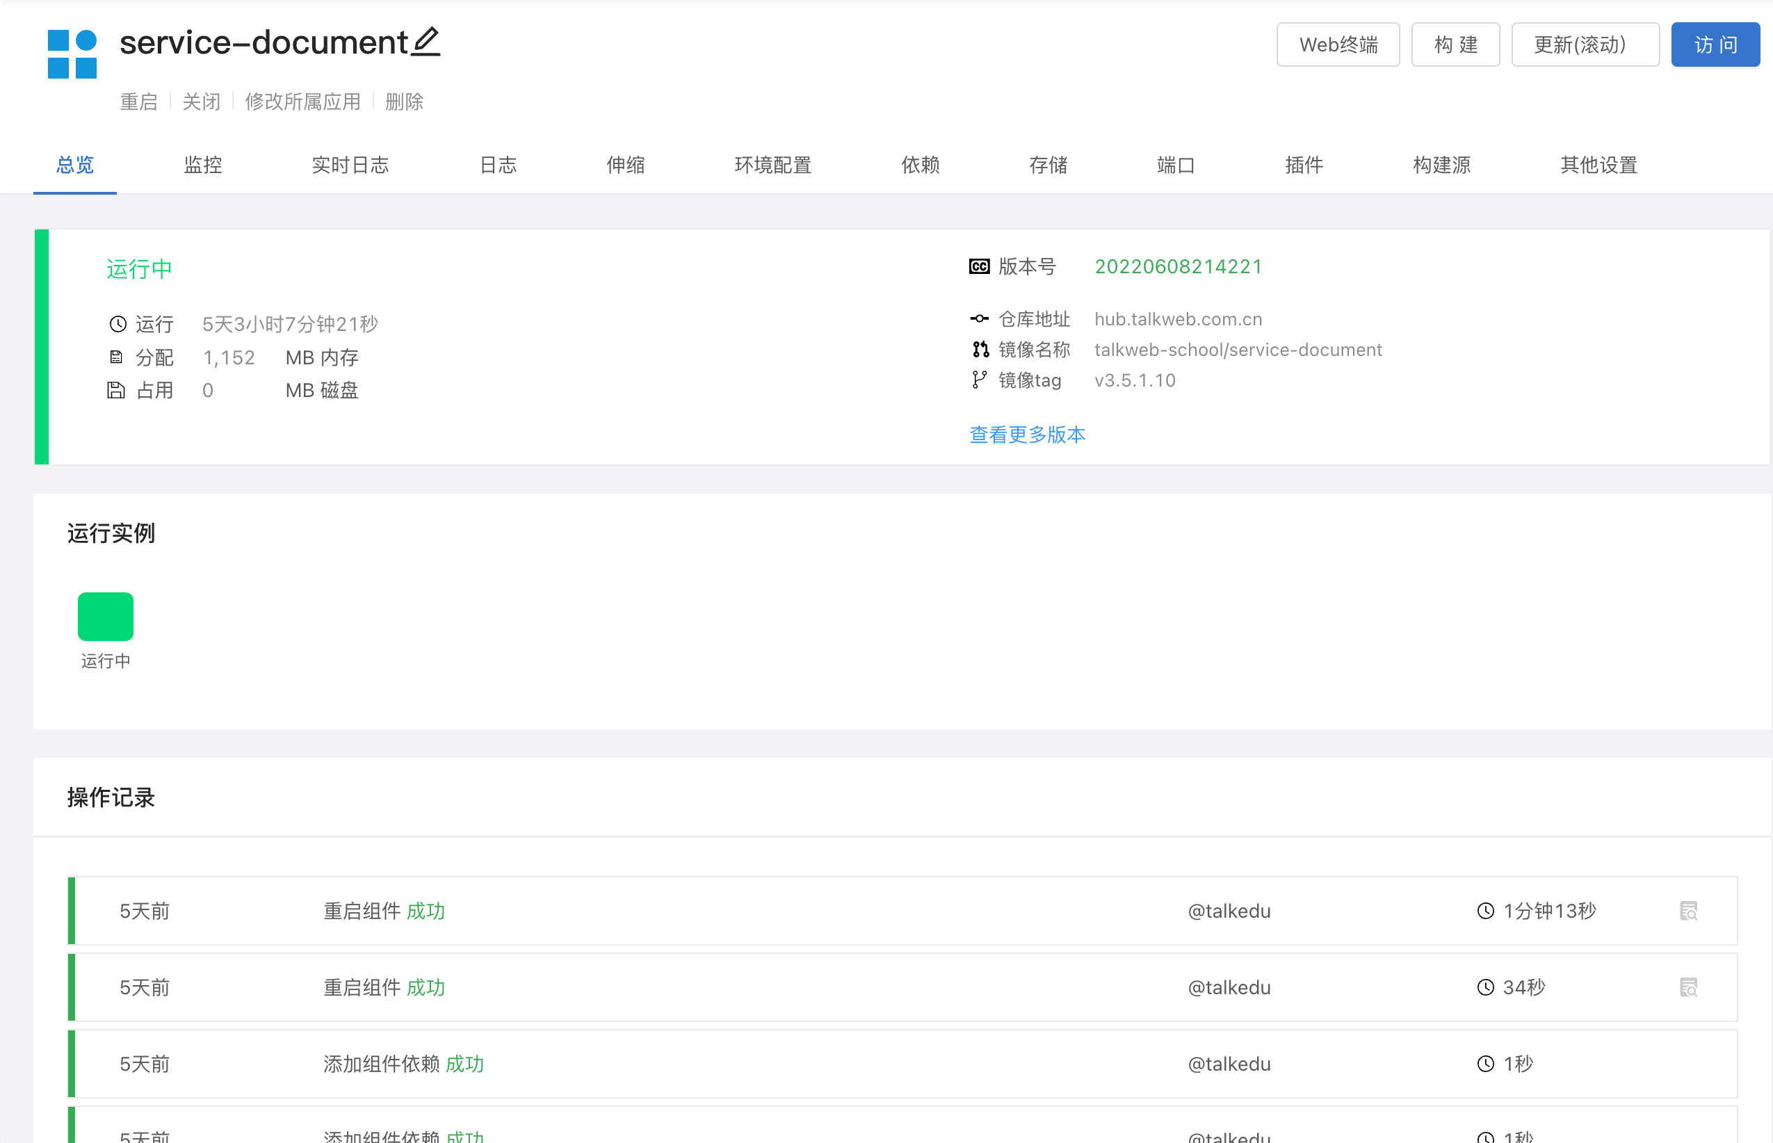Screen dimensions: 1773x1143
Task: Click the green running instance block
Action: pyautogui.click(x=106, y=616)
